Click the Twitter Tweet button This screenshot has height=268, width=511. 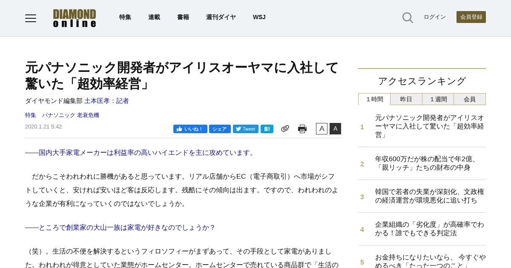tap(246, 129)
